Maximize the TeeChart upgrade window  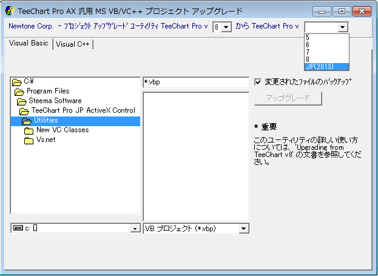click(342, 12)
